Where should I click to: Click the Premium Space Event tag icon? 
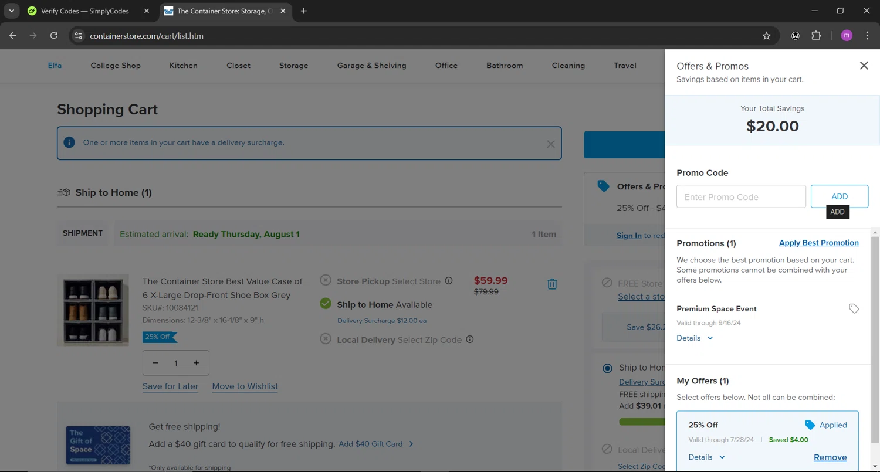click(854, 308)
